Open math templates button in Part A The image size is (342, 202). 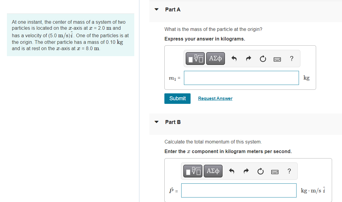pos(195,59)
